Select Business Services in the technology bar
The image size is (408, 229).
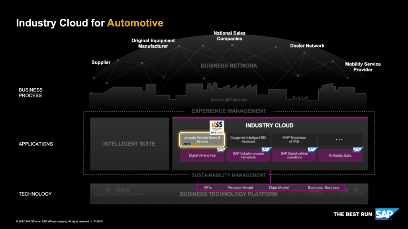click(323, 187)
